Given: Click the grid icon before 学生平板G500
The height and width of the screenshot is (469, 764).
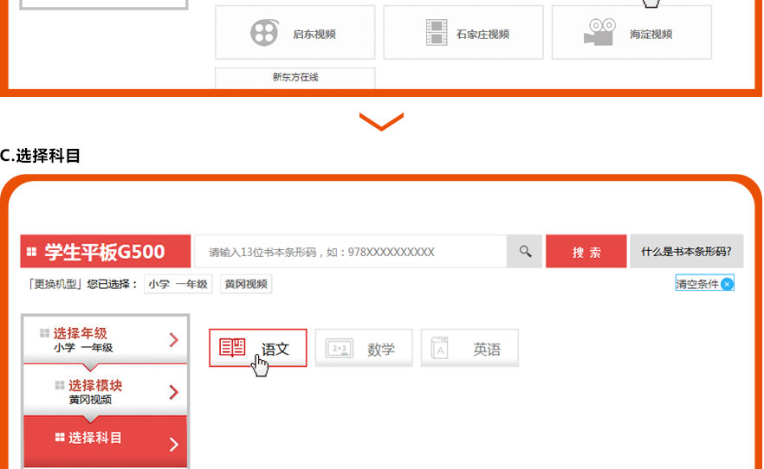Looking at the screenshot, I should point(32,252).
